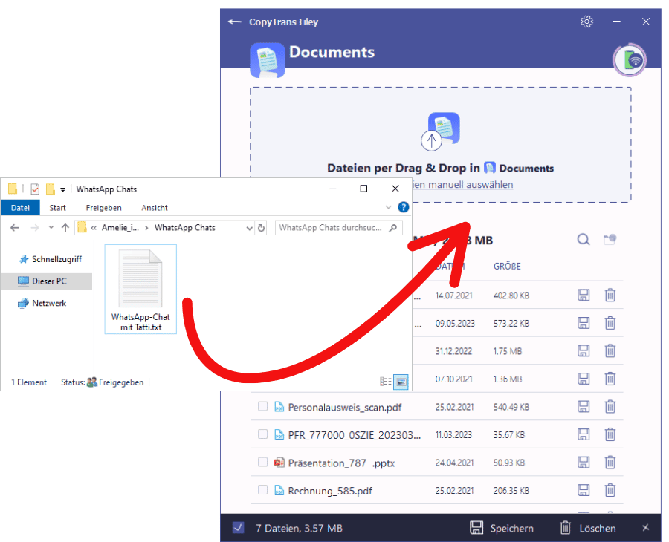
Task: Open the Freigeben ribbon tab
Action: tap(103, 207)
